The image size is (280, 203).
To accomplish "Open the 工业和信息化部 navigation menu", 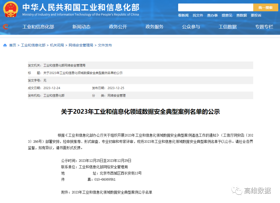I will pyautogui.click(x=38, y=27).
